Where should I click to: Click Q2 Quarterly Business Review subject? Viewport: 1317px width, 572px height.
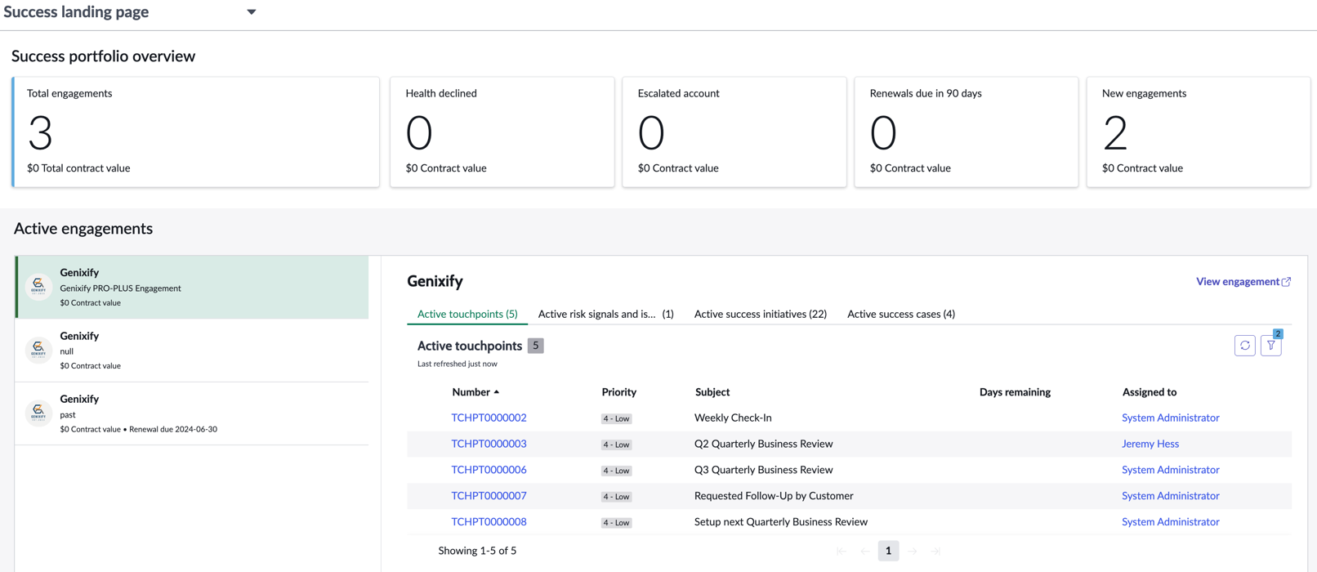pos(764,444)
